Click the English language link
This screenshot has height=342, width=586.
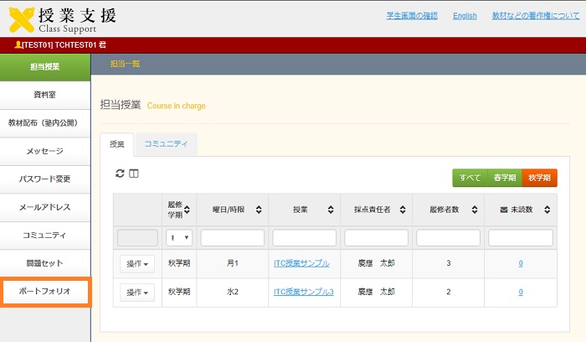click(x=465, y=16)
